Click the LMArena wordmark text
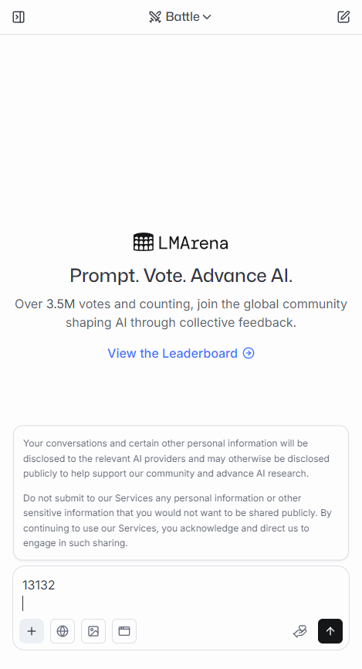This screenshot has width=362, height=669. [193, 243]
